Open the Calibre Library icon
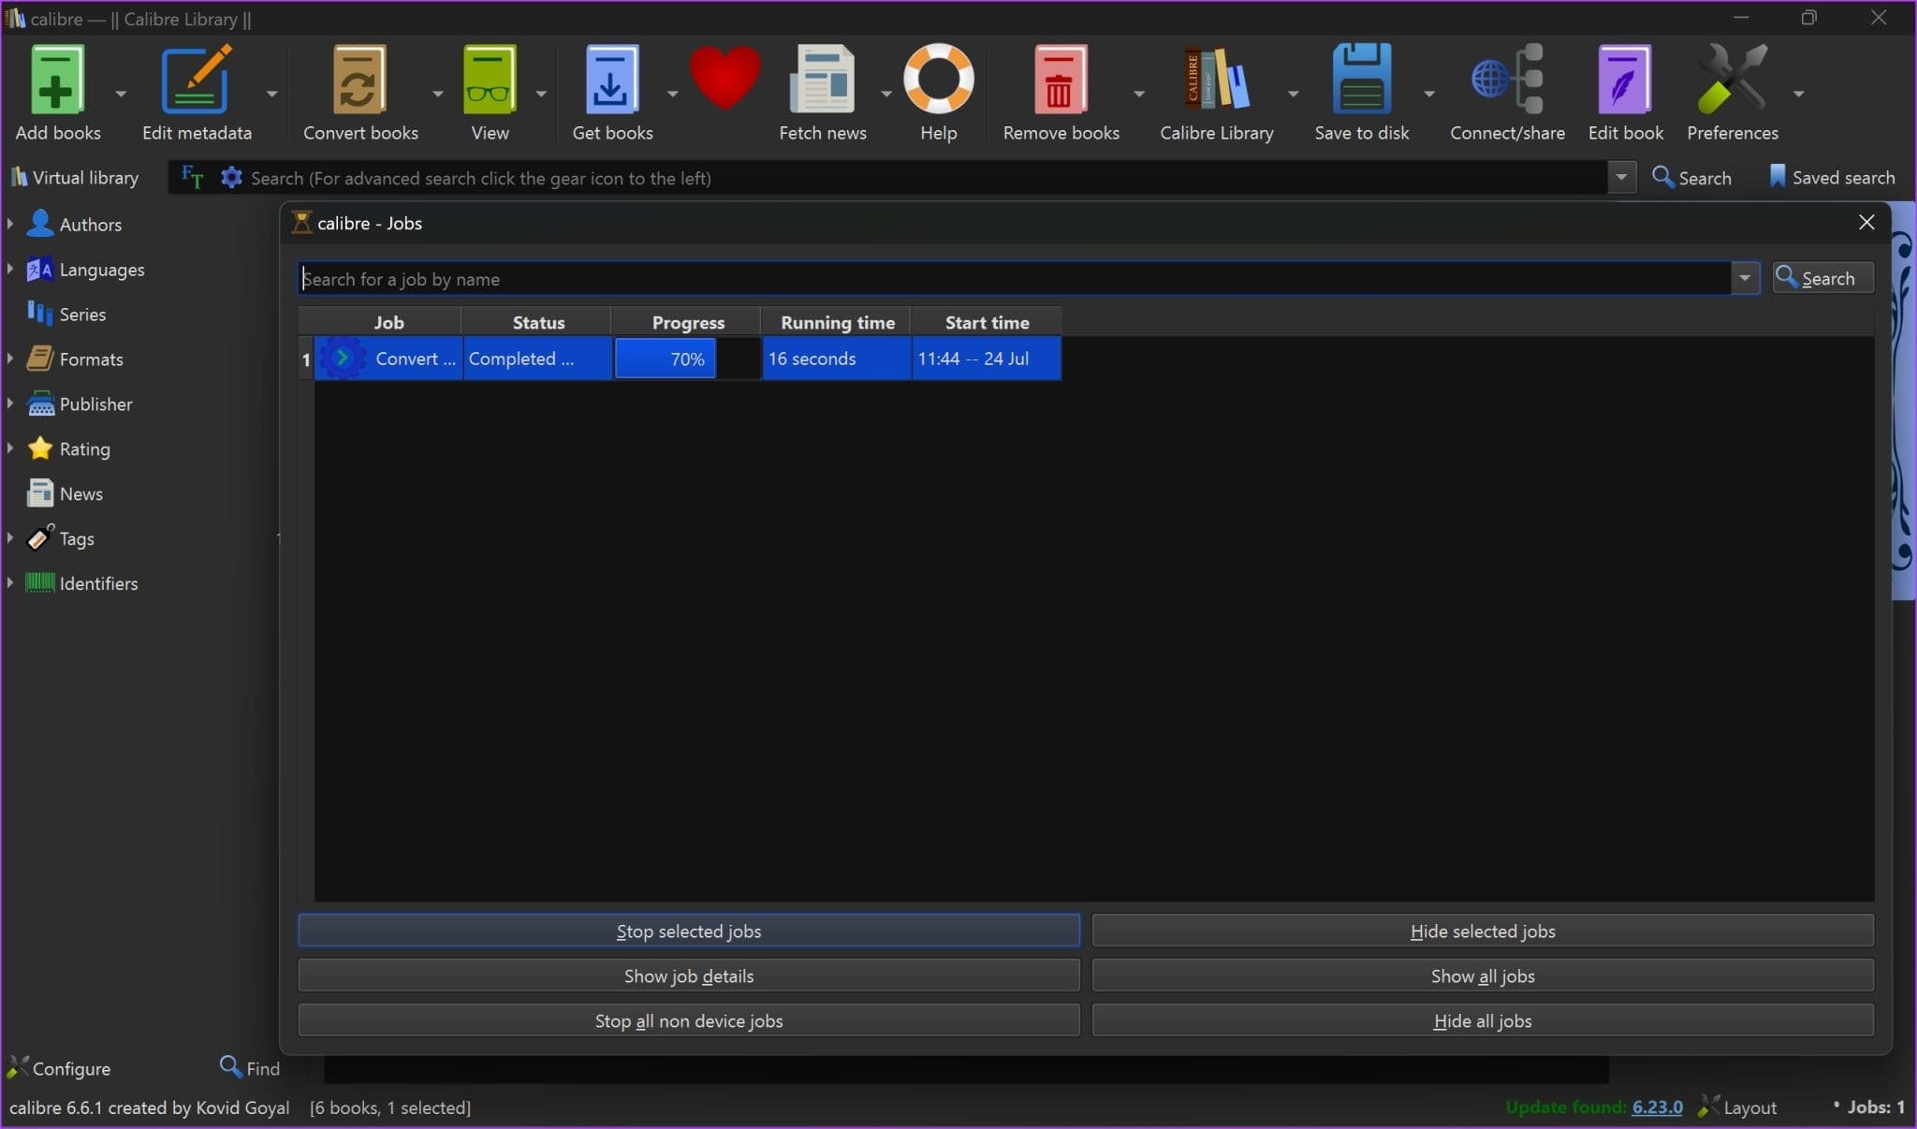The height and width of the screenshot is (1129, 1917). tap(1216, 81)
